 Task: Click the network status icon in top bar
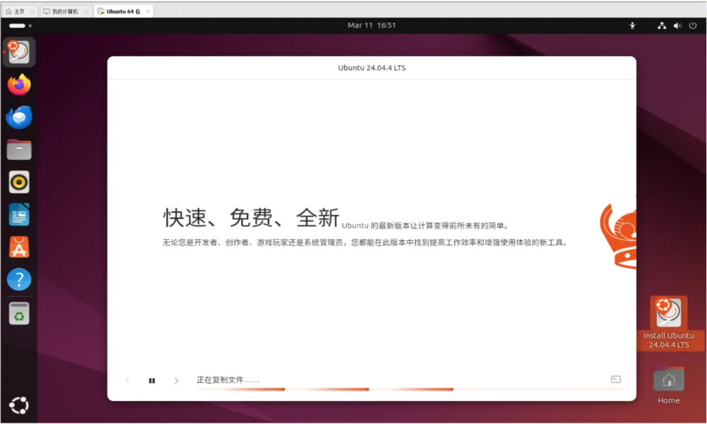[x=661, y=25]
